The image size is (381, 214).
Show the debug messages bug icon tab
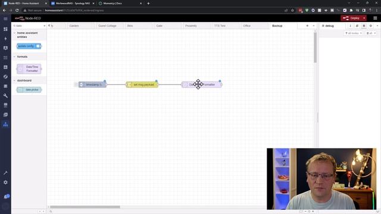[364, 26]
